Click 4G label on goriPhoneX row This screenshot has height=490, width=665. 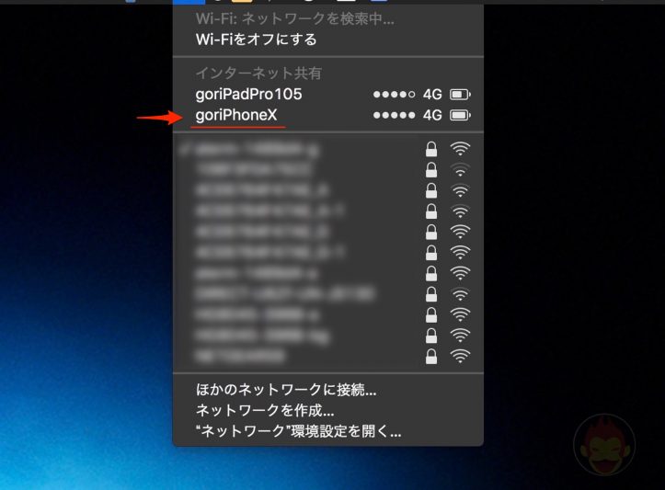click(432, 115)
